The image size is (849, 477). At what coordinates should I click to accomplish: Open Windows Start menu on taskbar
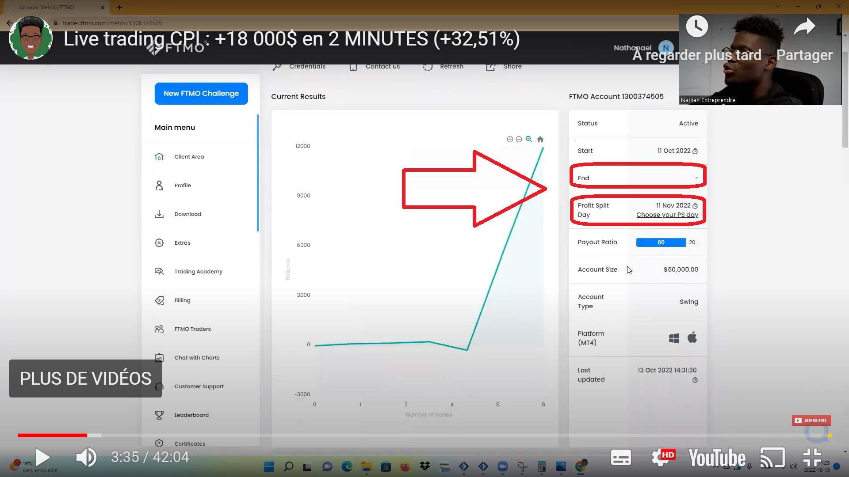tap(269, 466)
